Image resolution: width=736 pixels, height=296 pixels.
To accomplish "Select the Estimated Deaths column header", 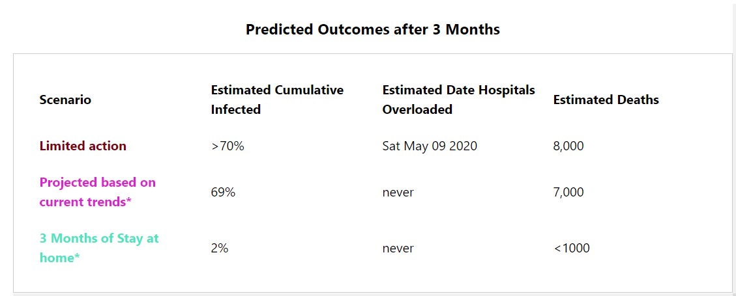I will [606, 100].
